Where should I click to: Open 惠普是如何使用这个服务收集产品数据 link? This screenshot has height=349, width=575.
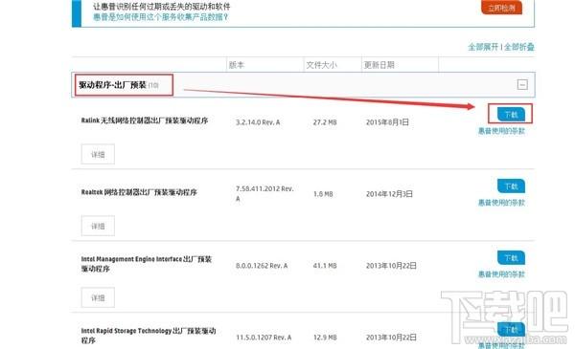161,17
